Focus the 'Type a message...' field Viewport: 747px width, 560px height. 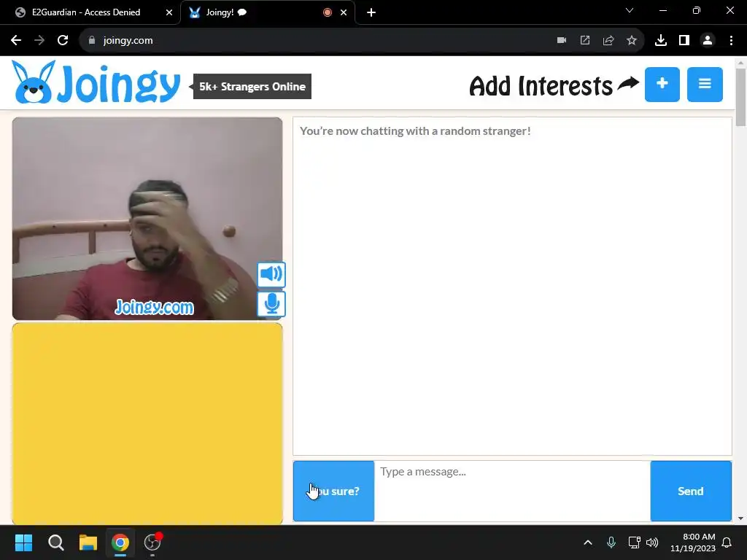[512, 491]
